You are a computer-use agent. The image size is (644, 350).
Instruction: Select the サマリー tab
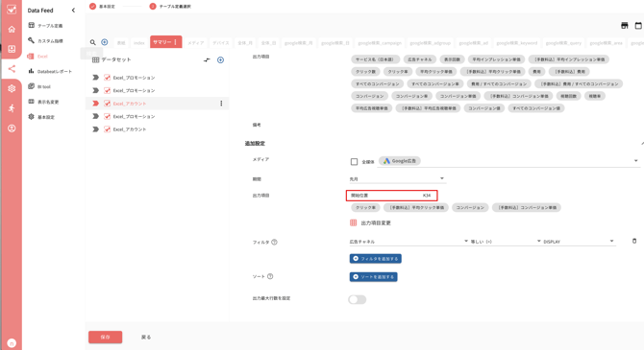click(165, 42)
